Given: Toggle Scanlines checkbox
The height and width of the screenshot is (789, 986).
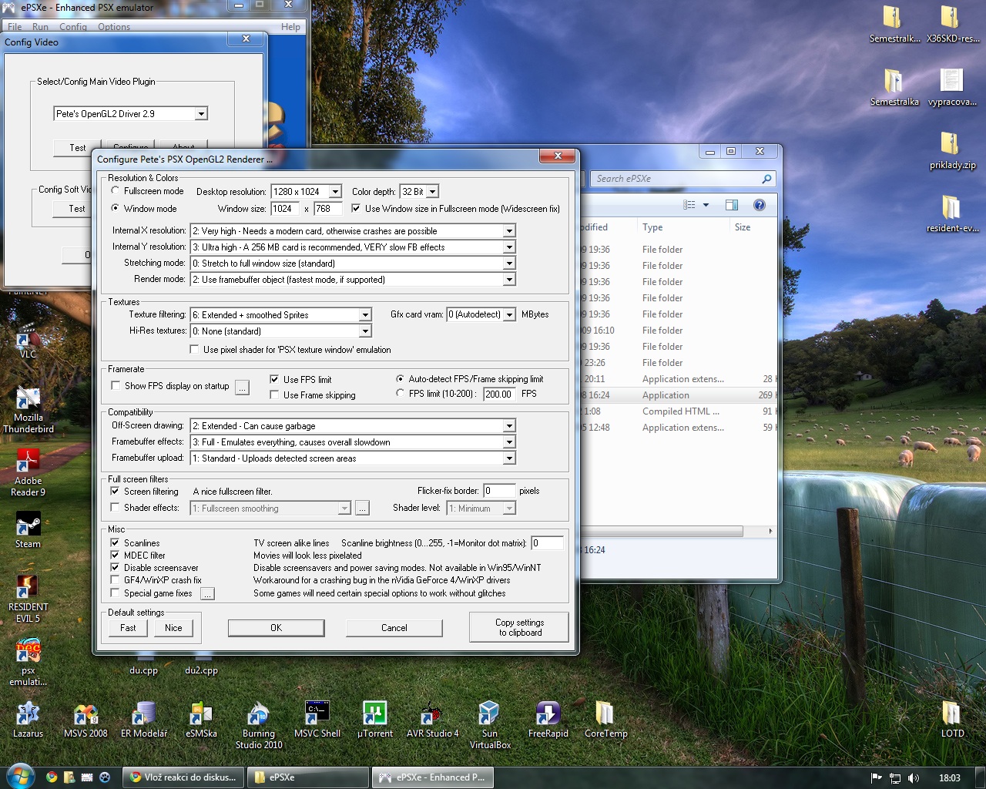Looking at the screenshot, I should [x=115, y=542].
